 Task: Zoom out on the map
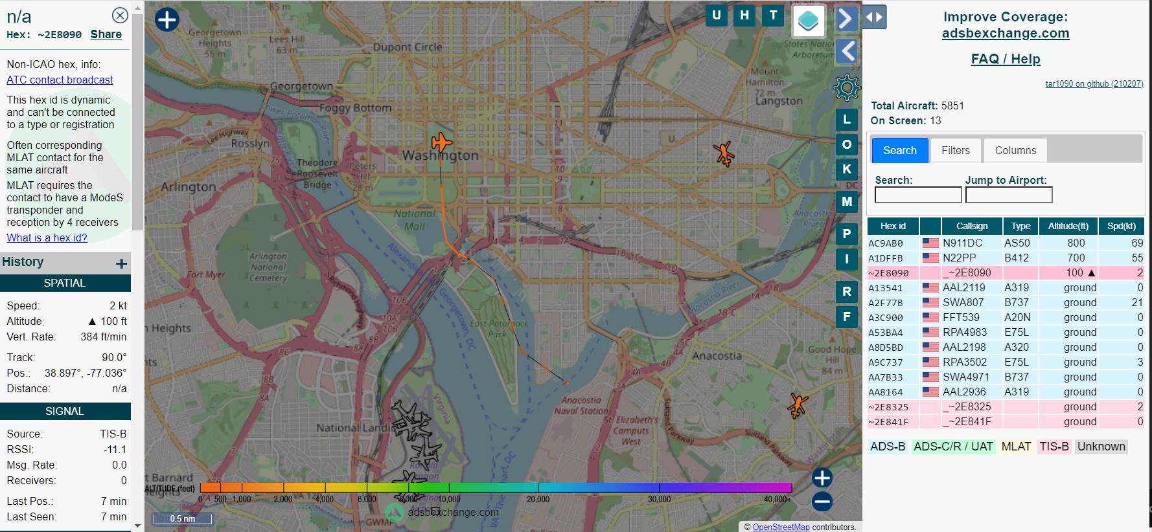pyautogui.click(x=822, y=501)
